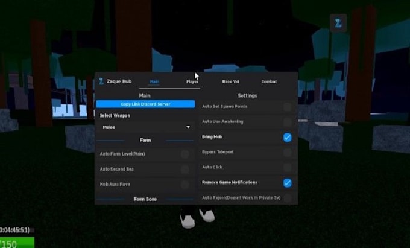Click the Farm Bone section heading
This screenshot has width=410, height=248.
coord(145,199)
